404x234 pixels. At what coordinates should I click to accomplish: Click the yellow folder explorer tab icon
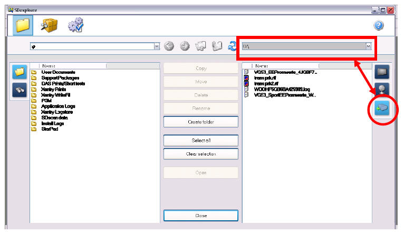(x=23, y=25)
